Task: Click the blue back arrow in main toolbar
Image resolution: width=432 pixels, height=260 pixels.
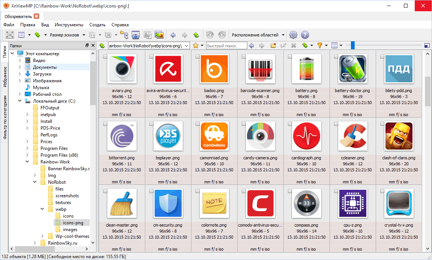Action: [x=173, y=35]
